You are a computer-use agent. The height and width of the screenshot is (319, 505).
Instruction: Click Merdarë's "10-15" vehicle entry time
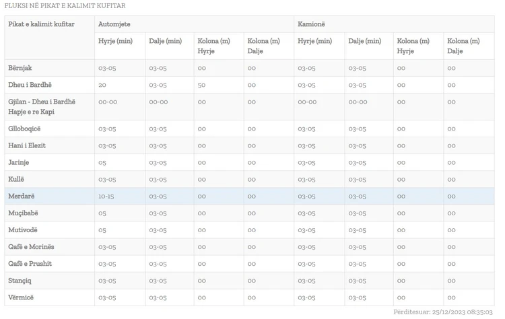(106, 196)
